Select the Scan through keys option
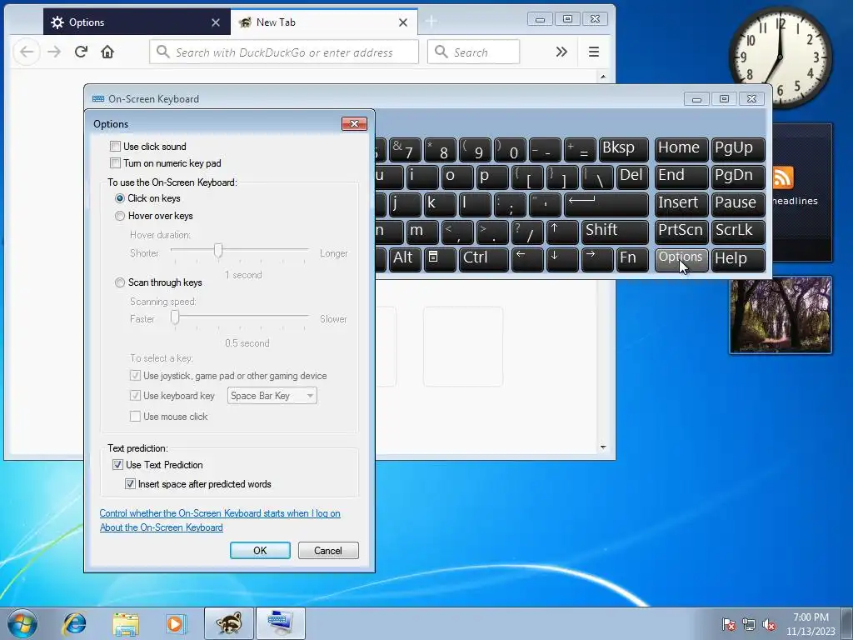This screenshot has height=640, width=853. pyautogui.click(x=120, y=282)
